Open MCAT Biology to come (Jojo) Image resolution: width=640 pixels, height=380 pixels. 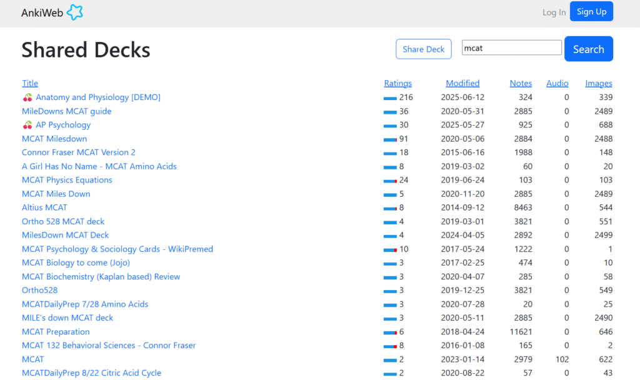pos(76,262)
